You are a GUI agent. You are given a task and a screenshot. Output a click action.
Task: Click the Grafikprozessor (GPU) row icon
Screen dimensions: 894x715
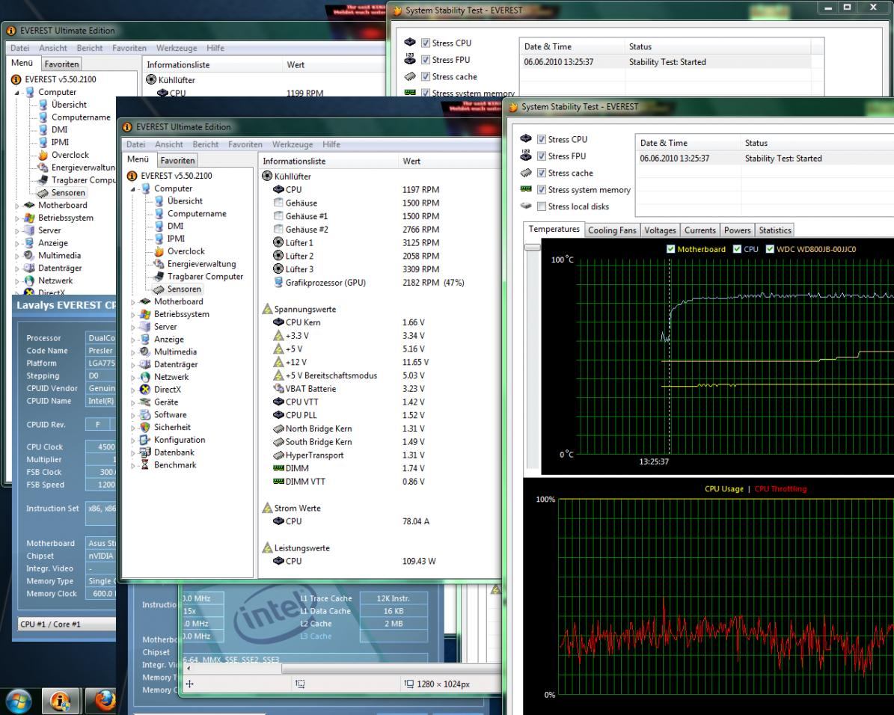pos(278,282)
